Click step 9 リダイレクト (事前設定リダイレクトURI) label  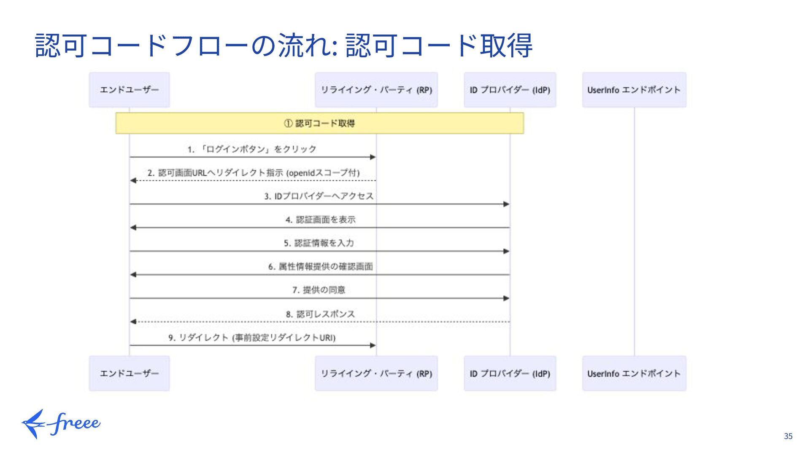[x=252, y=337]
